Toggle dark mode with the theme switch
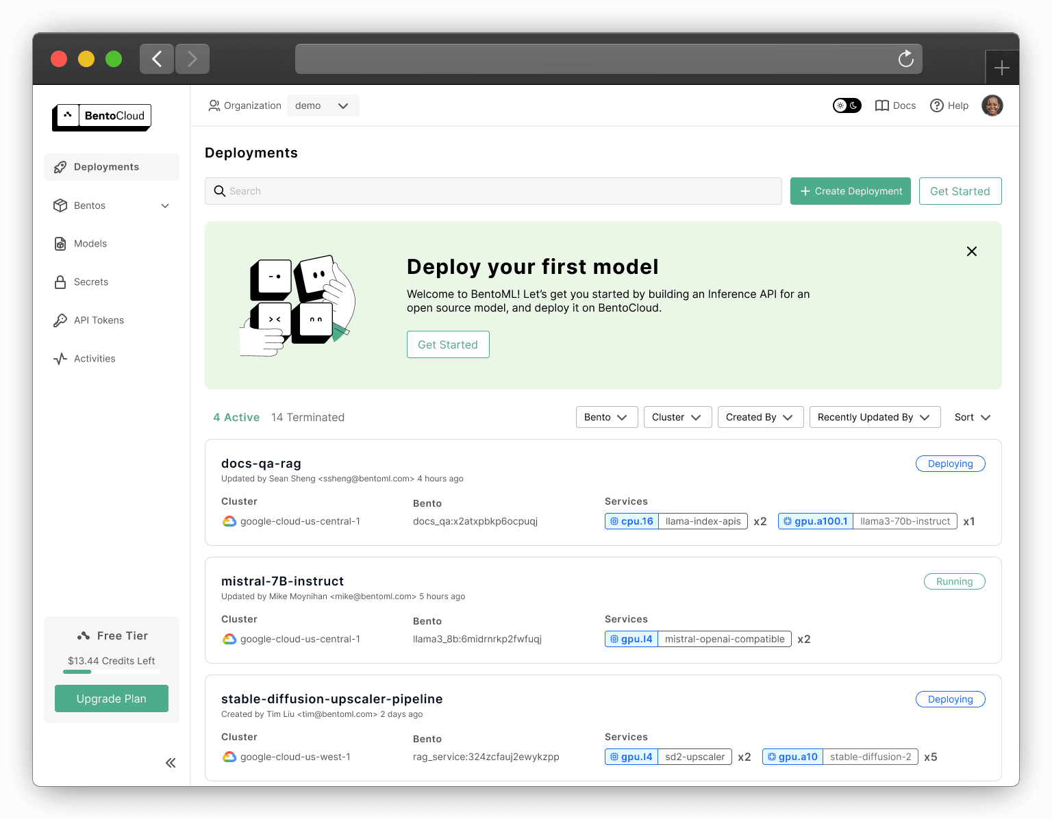Viewport: 1052px width, 819px height. pos(847,105)
